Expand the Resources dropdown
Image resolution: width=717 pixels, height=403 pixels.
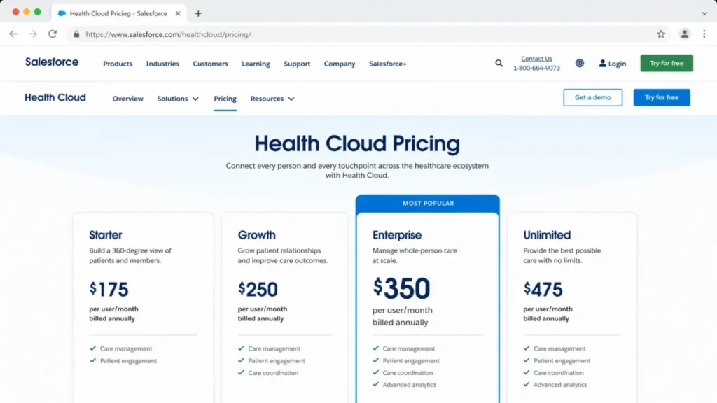tap(272, 99)
